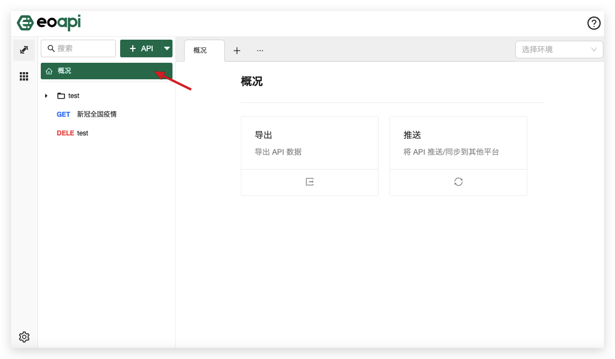615x359 pixels.
Task: Open the extensions grid icon in sidebar
Action: pos(24,77)
